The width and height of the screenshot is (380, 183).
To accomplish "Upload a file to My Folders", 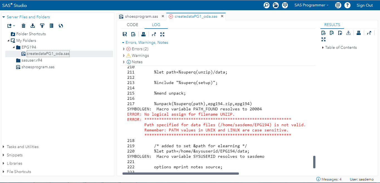I will pos(42,26).
